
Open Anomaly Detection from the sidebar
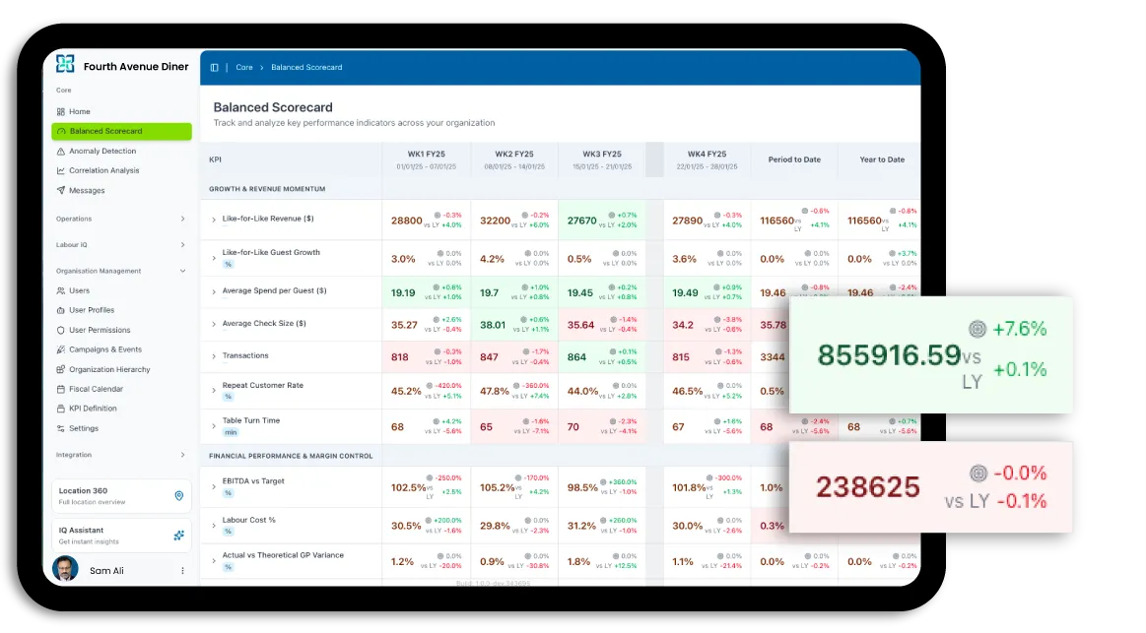click(x=103, y=151)
